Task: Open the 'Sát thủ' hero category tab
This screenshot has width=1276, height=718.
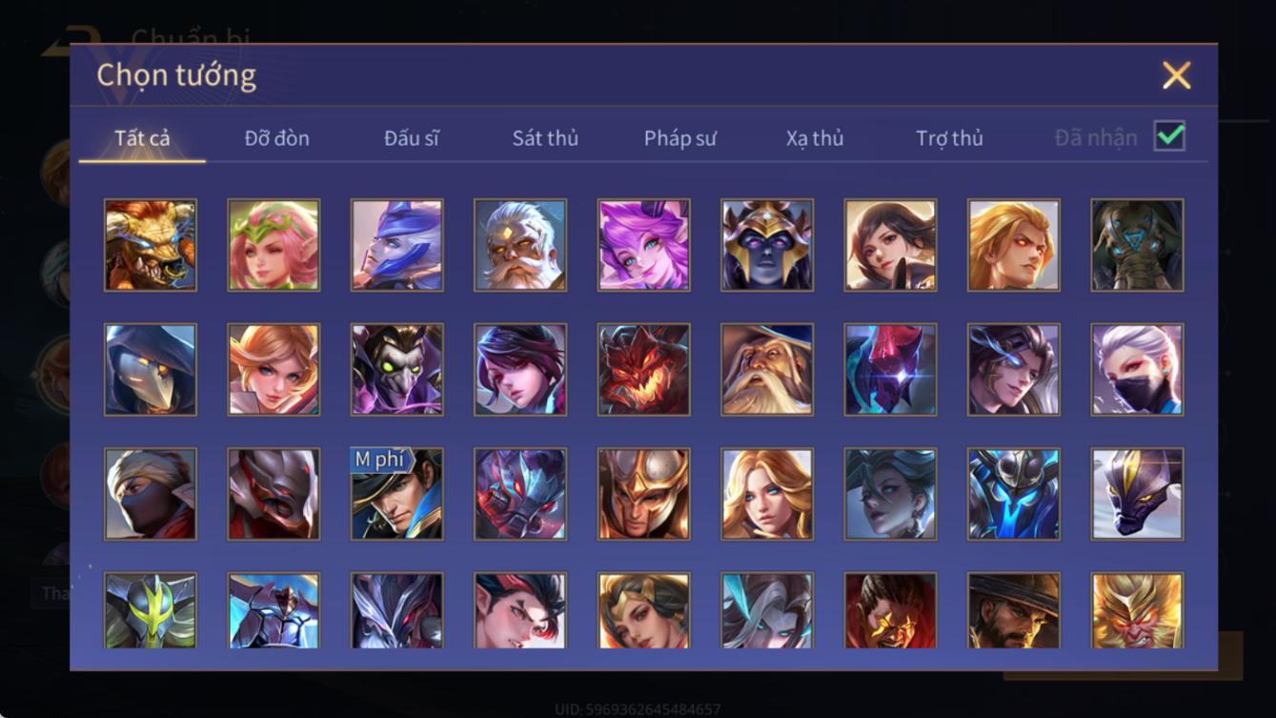Action: [545, 138]
